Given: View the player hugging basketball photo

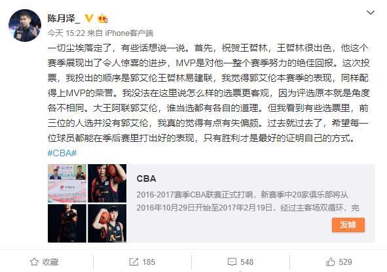Looking at the screenshot, I should (x=107, y=223).
